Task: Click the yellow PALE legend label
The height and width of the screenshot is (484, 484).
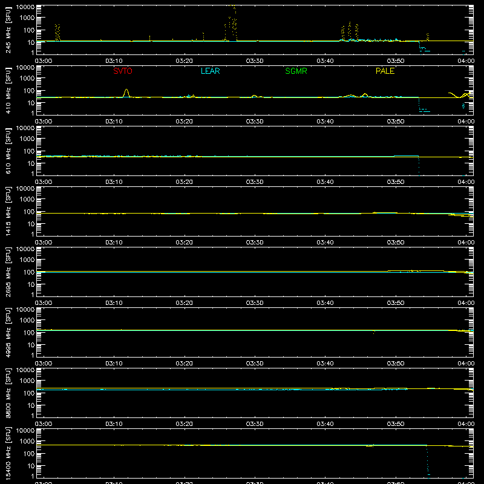Action: coord(385,71)
